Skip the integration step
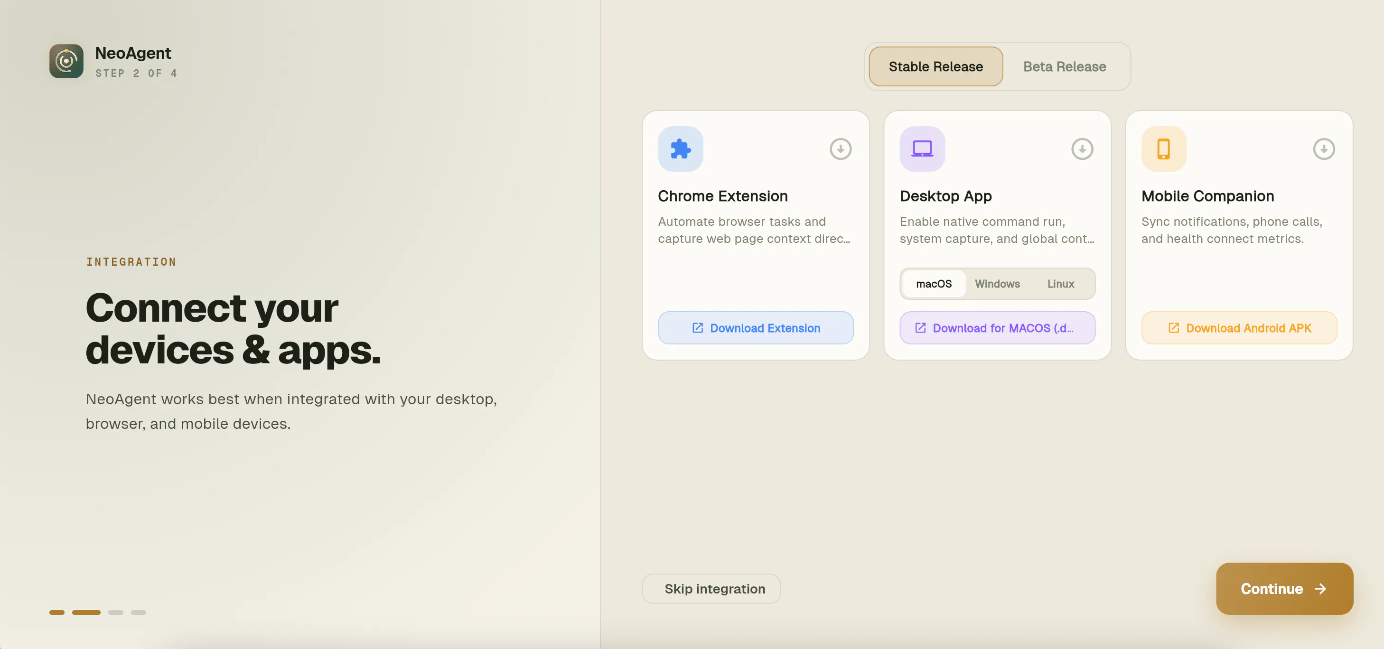 711,589
